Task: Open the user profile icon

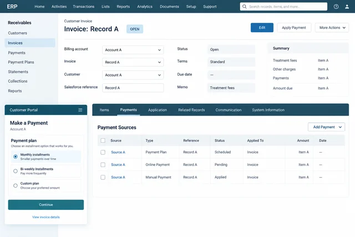Action: (347, 7)
